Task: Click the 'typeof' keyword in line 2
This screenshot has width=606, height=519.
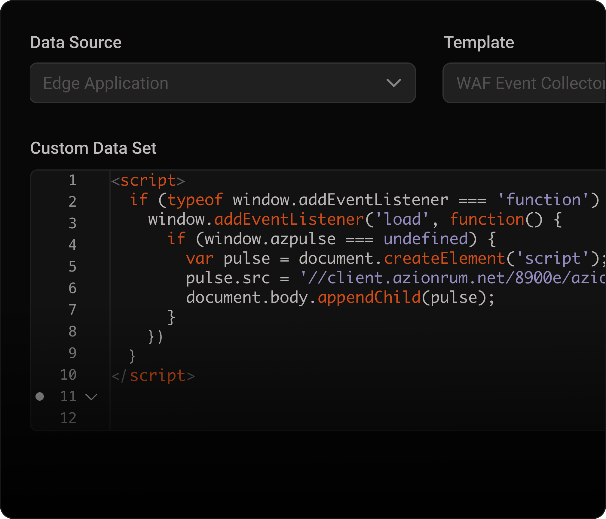Action: tap(195, 200)
